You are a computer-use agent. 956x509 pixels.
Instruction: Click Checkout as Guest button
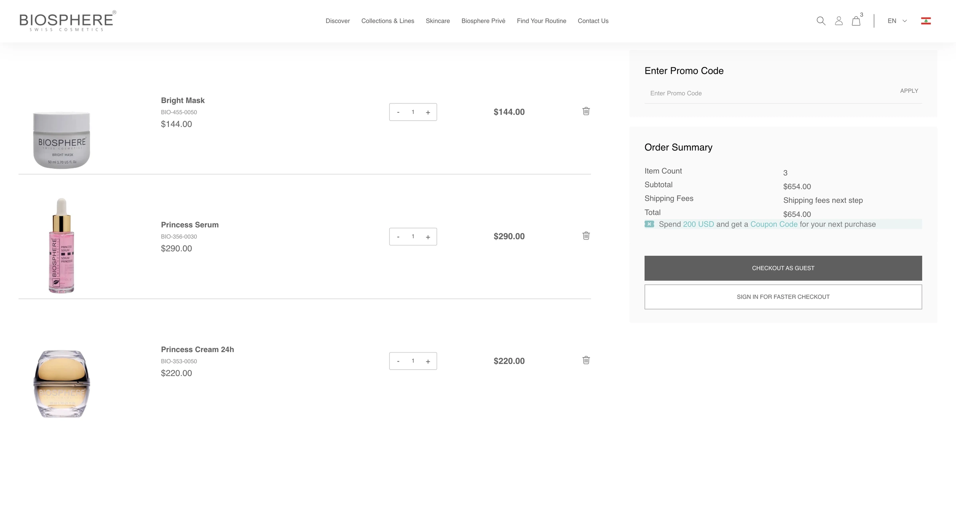[783, 268]
